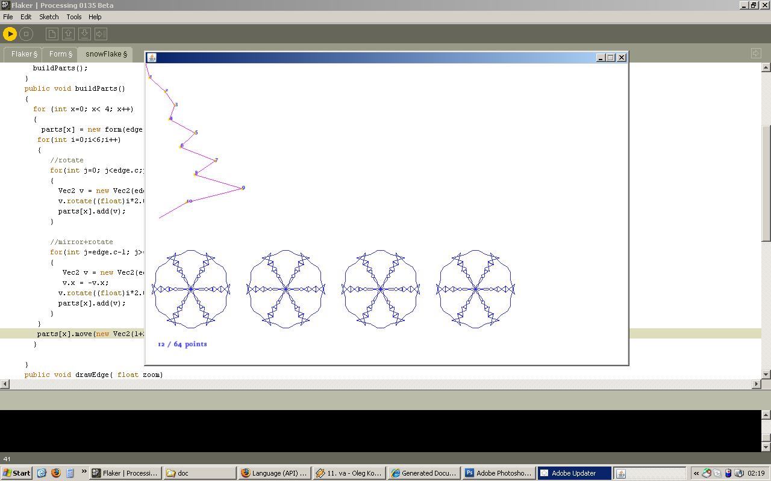Click point 5 on the magenta polyline
This screenshot has width=771, height=481.
coord(196,132)
